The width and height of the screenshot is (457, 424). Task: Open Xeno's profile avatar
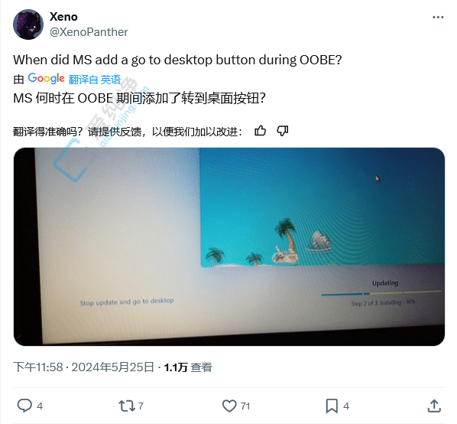28,24
